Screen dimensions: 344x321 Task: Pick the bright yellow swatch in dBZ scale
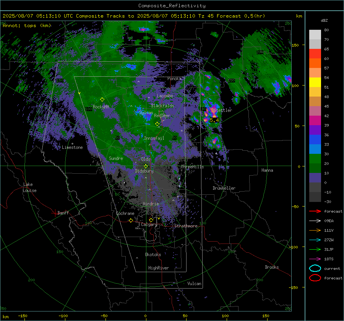coord(315,82)
